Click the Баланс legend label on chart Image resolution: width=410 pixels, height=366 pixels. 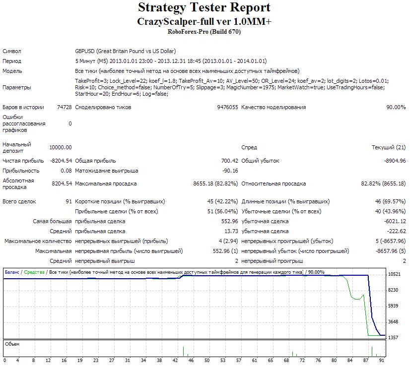(12, 272)
